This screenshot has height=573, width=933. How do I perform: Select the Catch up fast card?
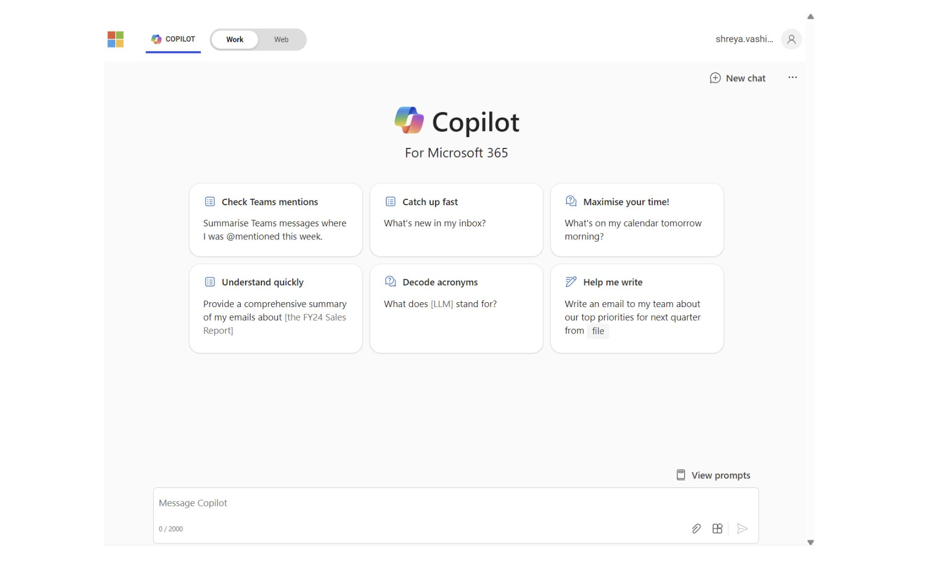[x=456, y=220]
